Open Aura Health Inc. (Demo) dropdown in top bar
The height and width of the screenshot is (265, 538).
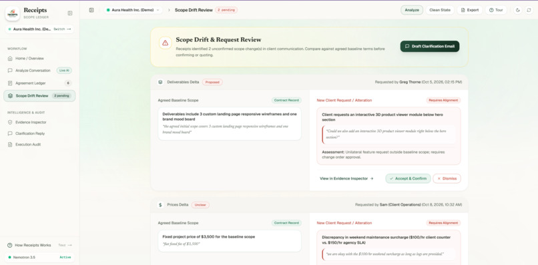click(x=133, y=10)
